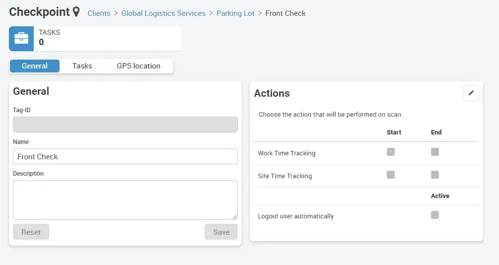This screenshot has width=499, height=265.
Task: Enable Site Time Tracking Start checkbox
Action: point(391,175)
